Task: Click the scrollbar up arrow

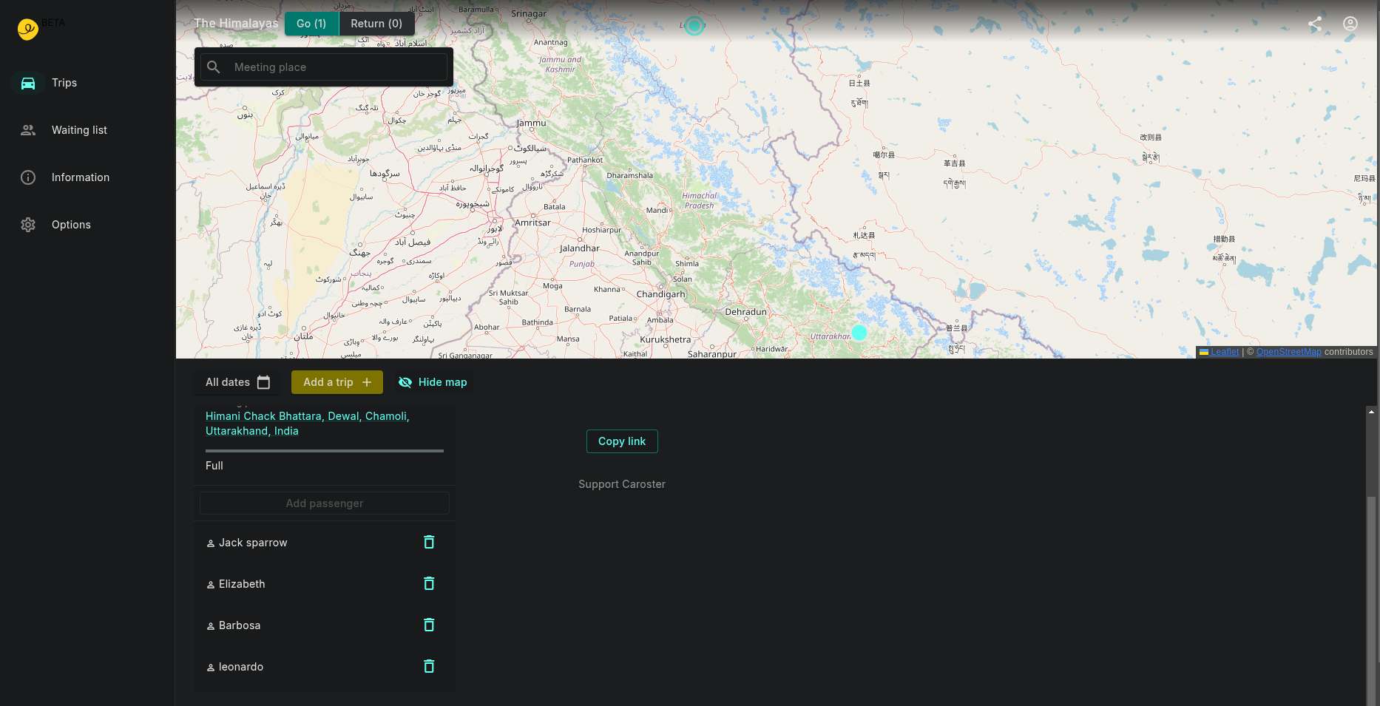Action: (1371, 411)
